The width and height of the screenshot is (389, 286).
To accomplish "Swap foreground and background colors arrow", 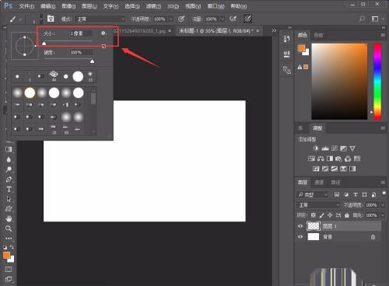I will tap(12, 247).
